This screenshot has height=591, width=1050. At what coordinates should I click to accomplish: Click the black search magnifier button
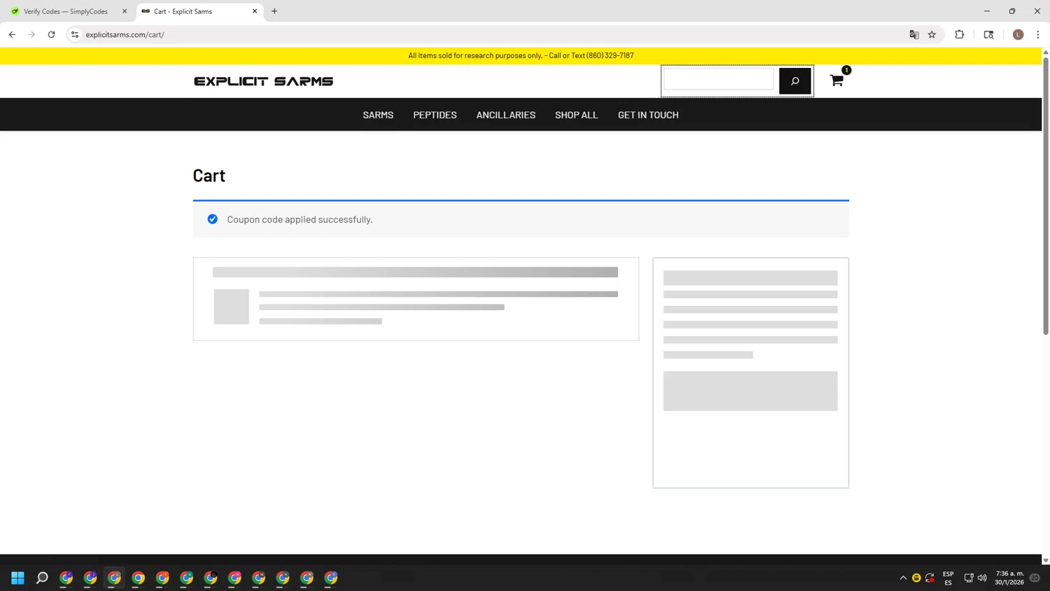point(795,81)
